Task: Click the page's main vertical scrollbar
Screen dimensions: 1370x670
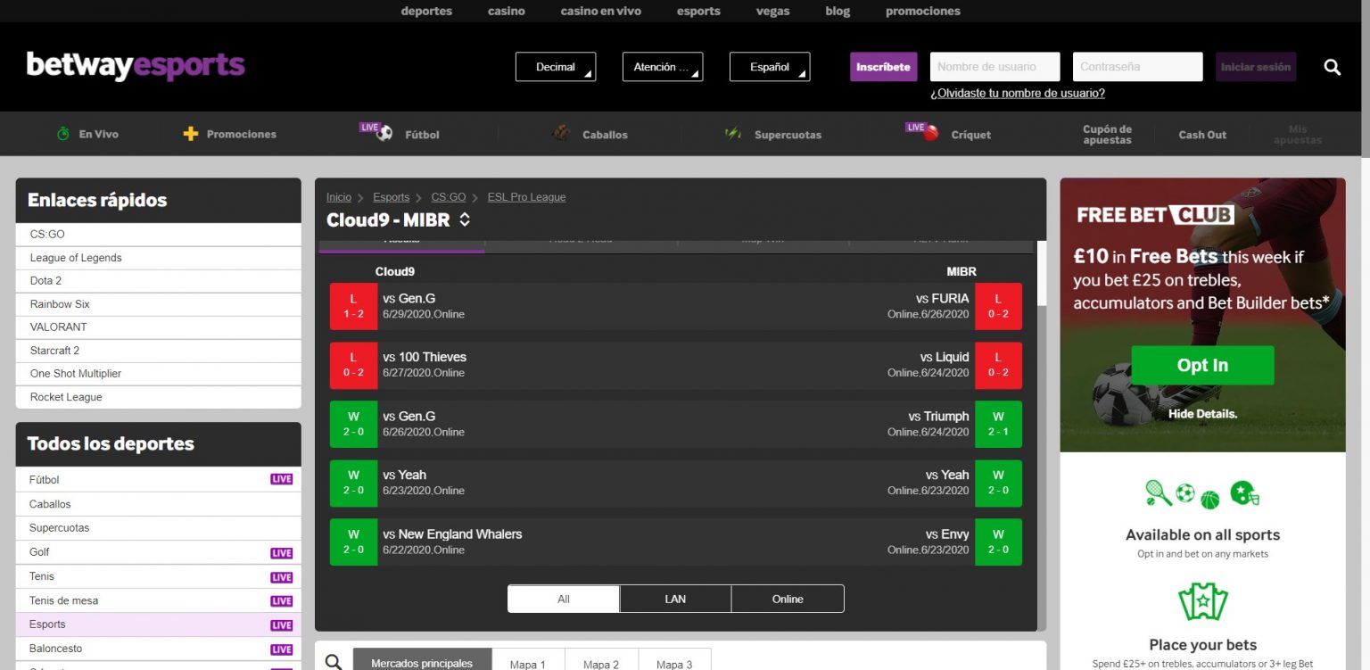Action: (x=1364, y=80)
